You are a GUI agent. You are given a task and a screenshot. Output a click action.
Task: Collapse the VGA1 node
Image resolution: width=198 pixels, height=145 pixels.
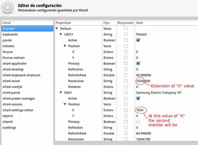click(61, 93)
